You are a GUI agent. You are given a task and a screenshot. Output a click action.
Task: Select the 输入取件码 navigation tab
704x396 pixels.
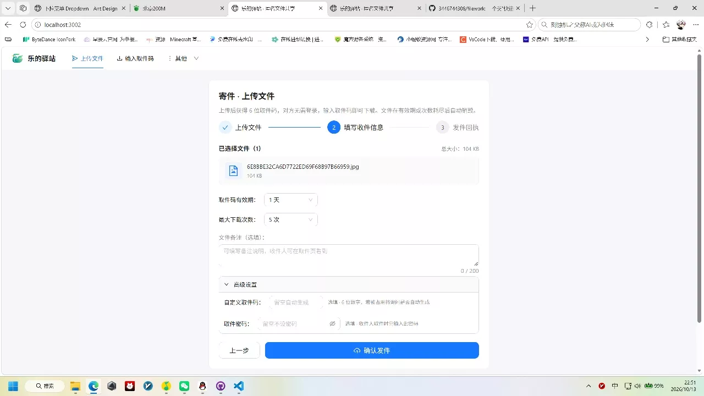coord(135,58)
